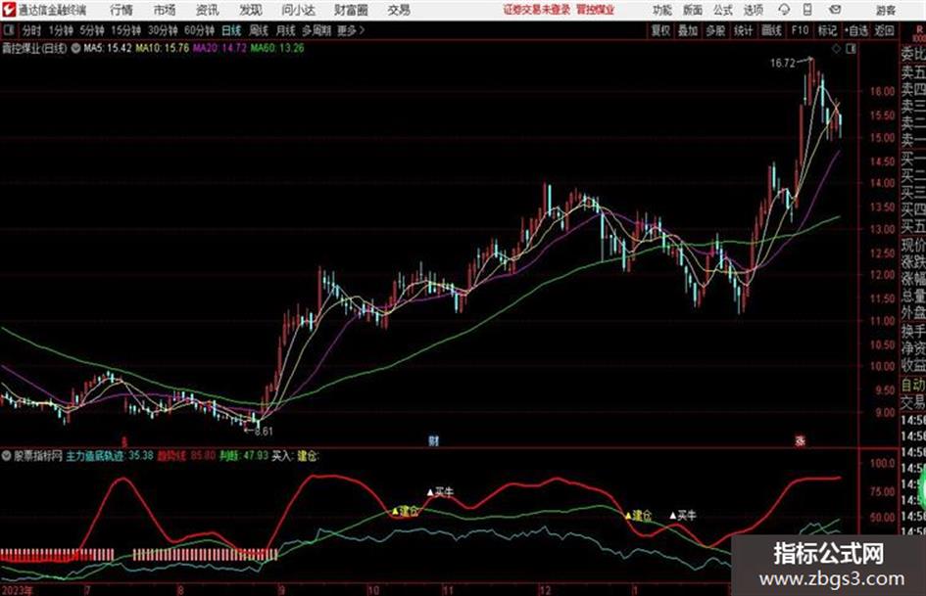Click the red 晋控煤业 stock name in title bar
Viewport: 926px width, 596px height.
pyautogui.click(x=596, y=10)
